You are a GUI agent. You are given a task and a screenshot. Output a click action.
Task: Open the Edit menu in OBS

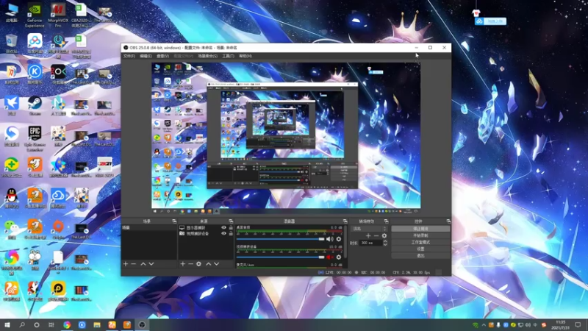pyautogui.click(x=146, y=56)
